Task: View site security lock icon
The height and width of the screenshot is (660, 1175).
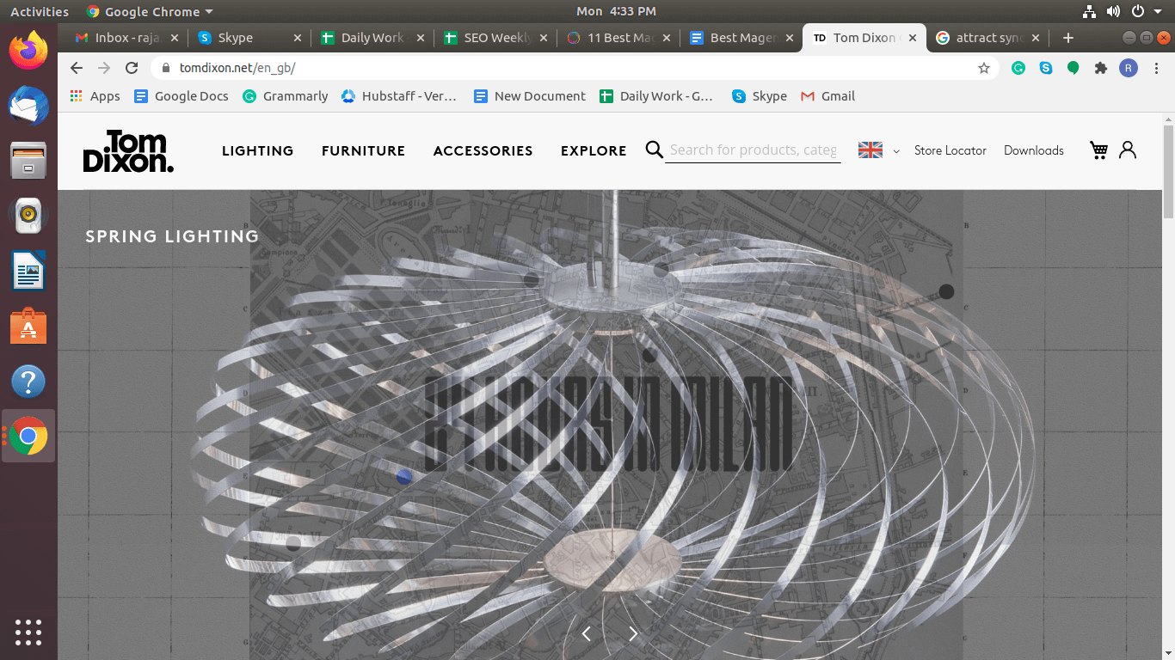Action: pyautogui.click(x=166, y=68)
